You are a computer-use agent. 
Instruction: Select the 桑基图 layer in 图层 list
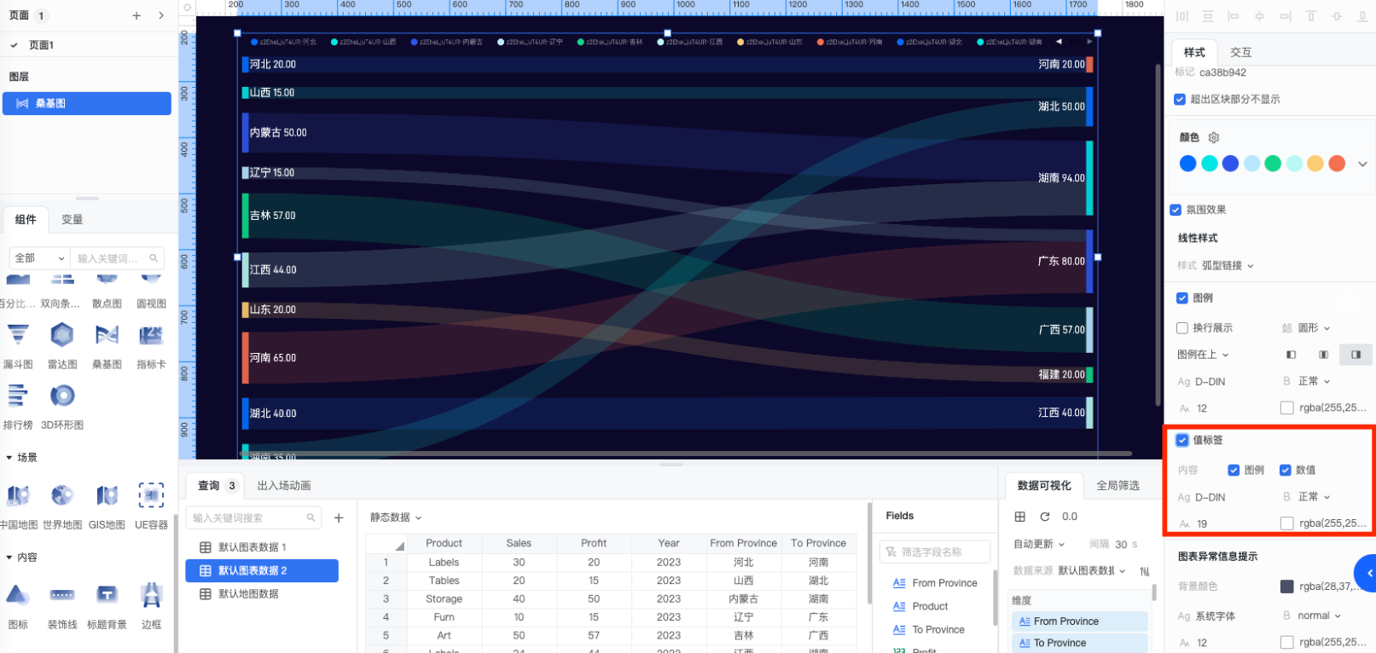[87, 104]
